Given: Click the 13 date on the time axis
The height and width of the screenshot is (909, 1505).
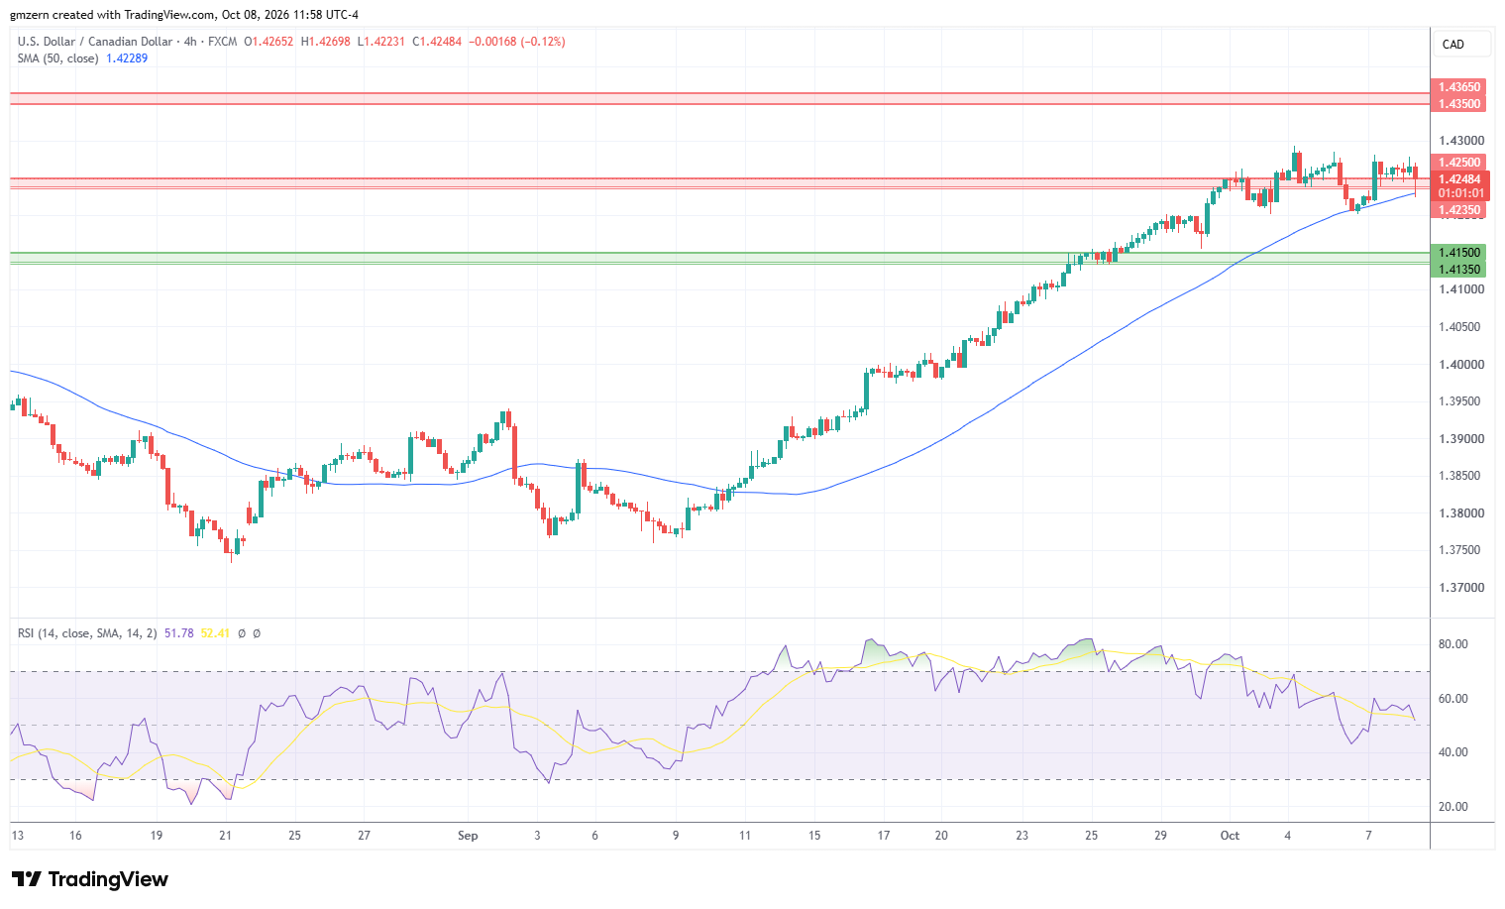Looking at the screenshot, I should point(17,836).
